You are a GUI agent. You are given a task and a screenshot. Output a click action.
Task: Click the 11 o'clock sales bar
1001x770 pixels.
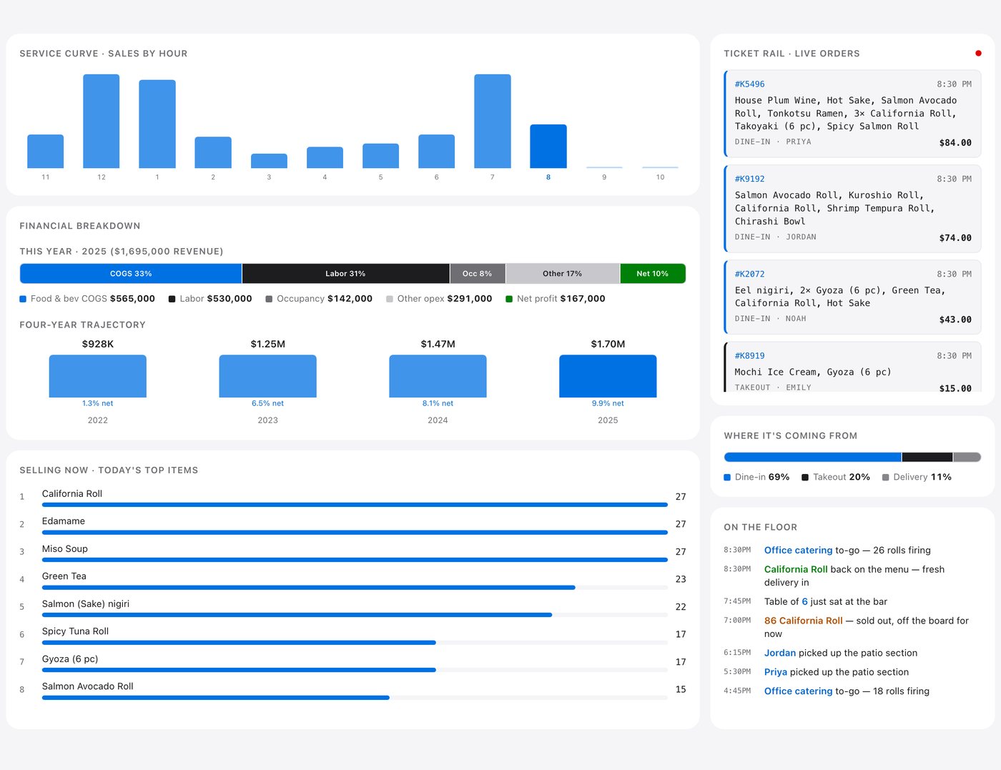(45, 152)
